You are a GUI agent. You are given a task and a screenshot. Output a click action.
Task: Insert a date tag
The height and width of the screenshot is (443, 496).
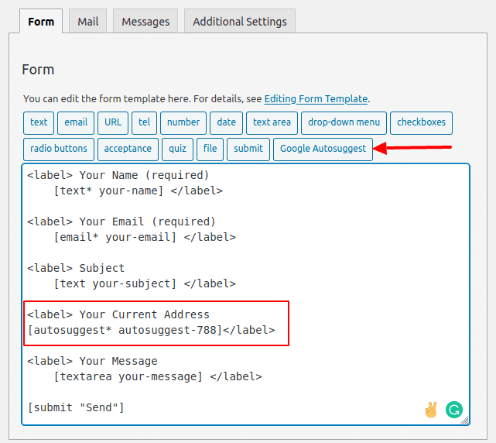(x=227, y=122)
